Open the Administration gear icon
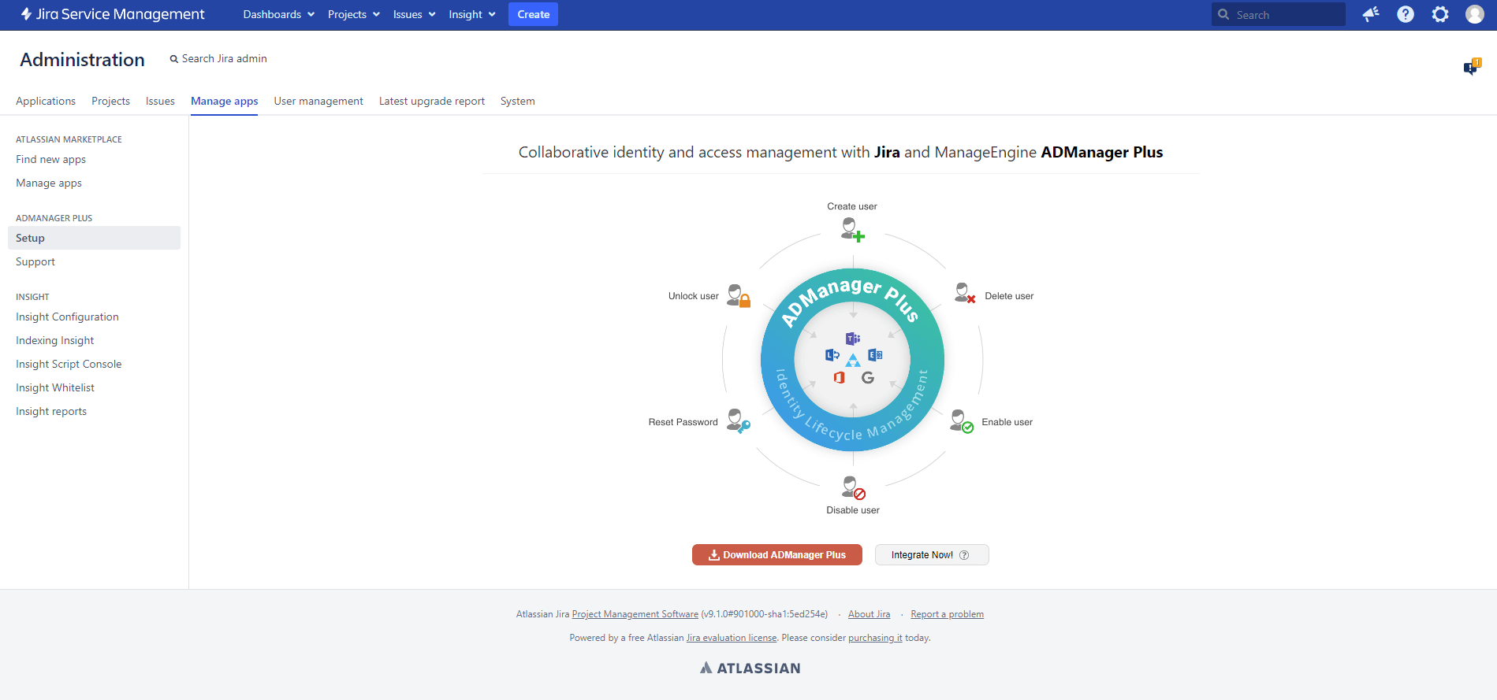This screenshot has width=1497, height=700. [x=1440, y=14]
